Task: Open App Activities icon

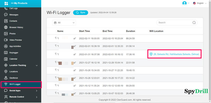Action: point(6,46)
